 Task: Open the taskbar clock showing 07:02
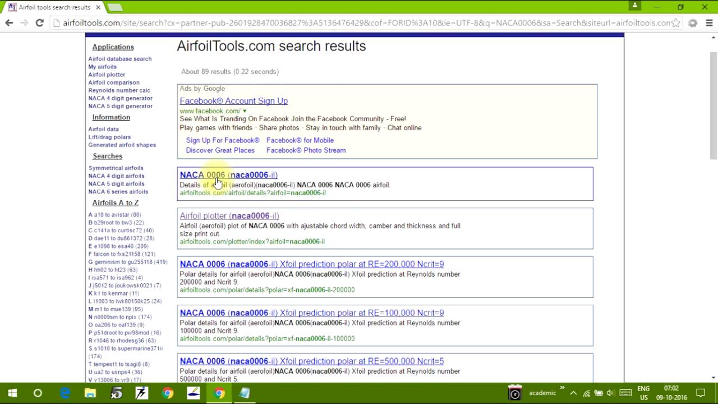tap(671, 393)
